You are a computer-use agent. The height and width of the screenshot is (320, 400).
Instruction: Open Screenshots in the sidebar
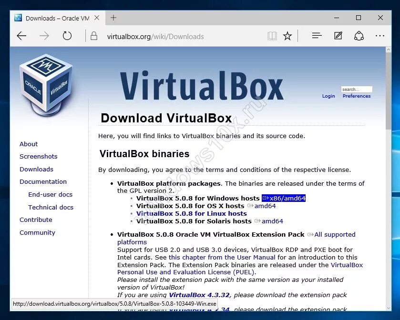point(39,157)
